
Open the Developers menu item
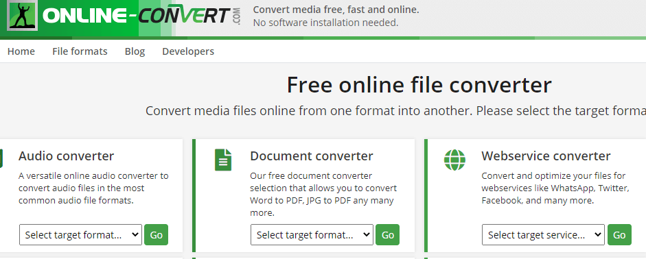coord(188,51)
